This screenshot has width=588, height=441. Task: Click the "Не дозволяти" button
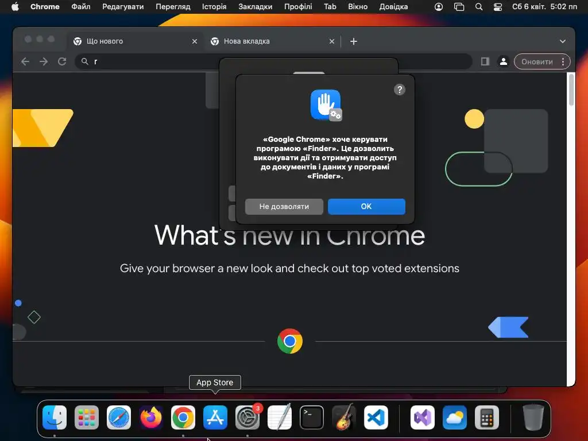coord(284,207)
